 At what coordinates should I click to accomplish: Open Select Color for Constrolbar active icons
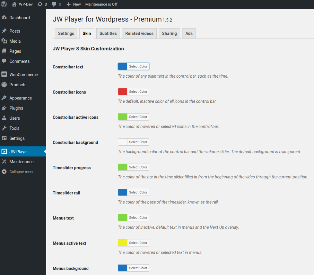(x=138, y=117)
